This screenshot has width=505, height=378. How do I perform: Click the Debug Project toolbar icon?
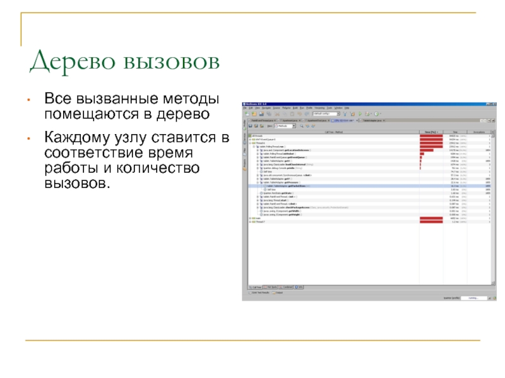point(367,114)
